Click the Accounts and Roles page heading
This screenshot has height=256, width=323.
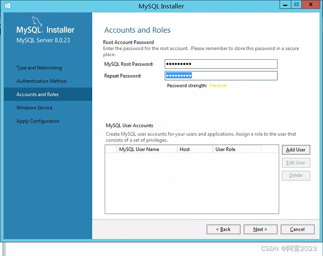137,30
